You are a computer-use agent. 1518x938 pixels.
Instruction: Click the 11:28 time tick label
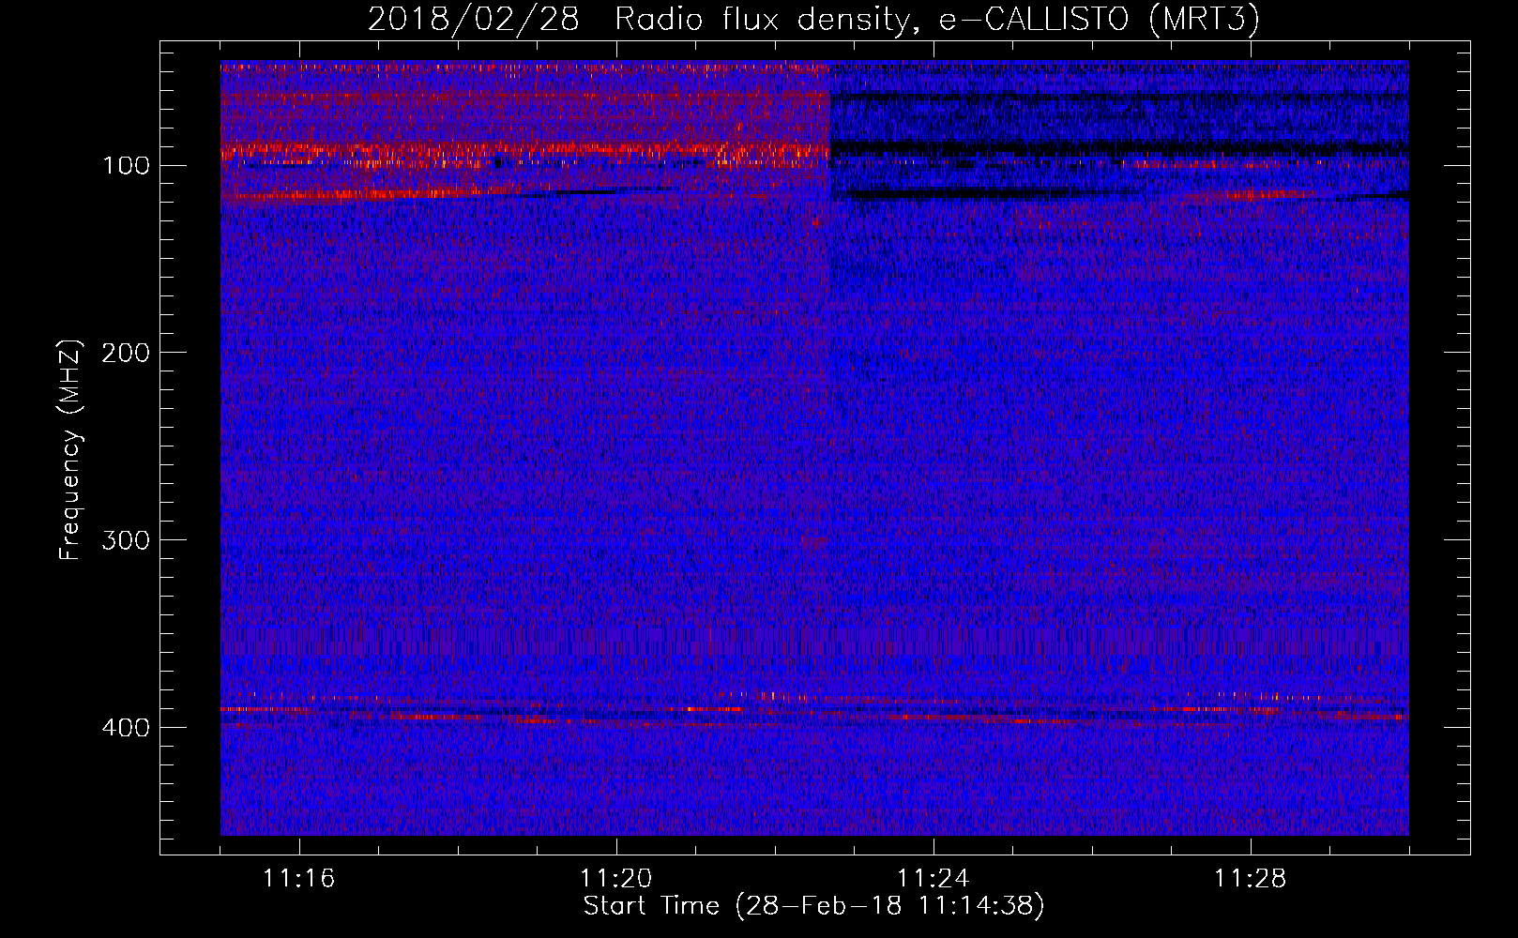1250,879
